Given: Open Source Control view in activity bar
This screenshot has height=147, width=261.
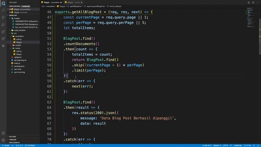Looking at the screenshot, I should coord(3,17).
